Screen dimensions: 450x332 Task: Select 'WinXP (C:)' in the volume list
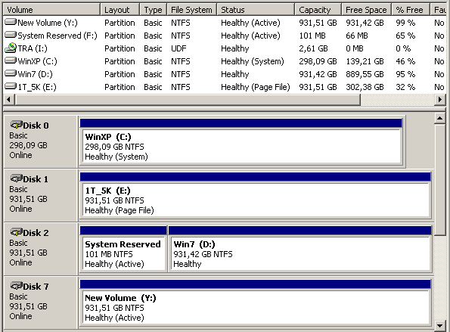pos(37,61)
